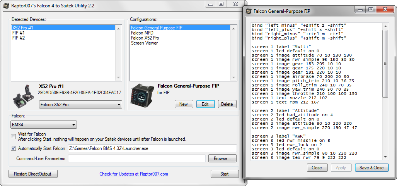Click Configurations list scroll down arrow
397x186 pixels.
pos(233,77)
